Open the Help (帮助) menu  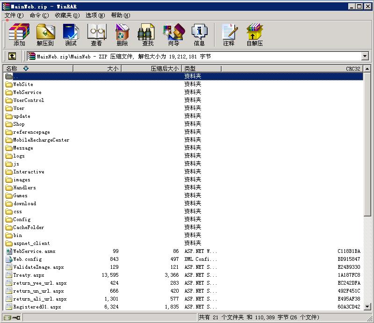click(x=121, y=15)
